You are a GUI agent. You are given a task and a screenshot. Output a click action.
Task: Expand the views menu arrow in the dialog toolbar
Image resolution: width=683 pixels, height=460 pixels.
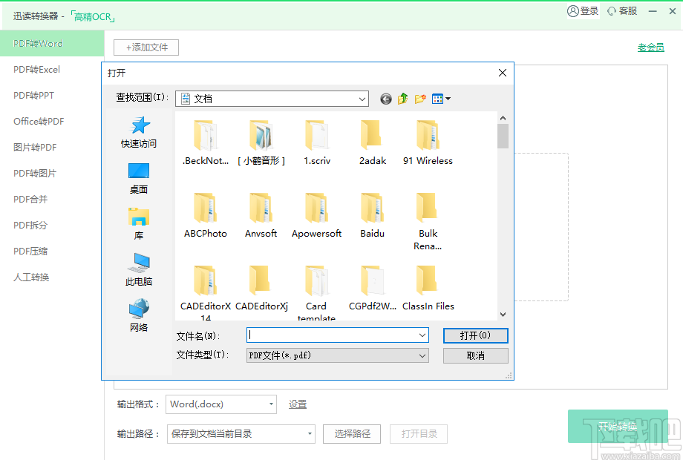click(448, 98)
